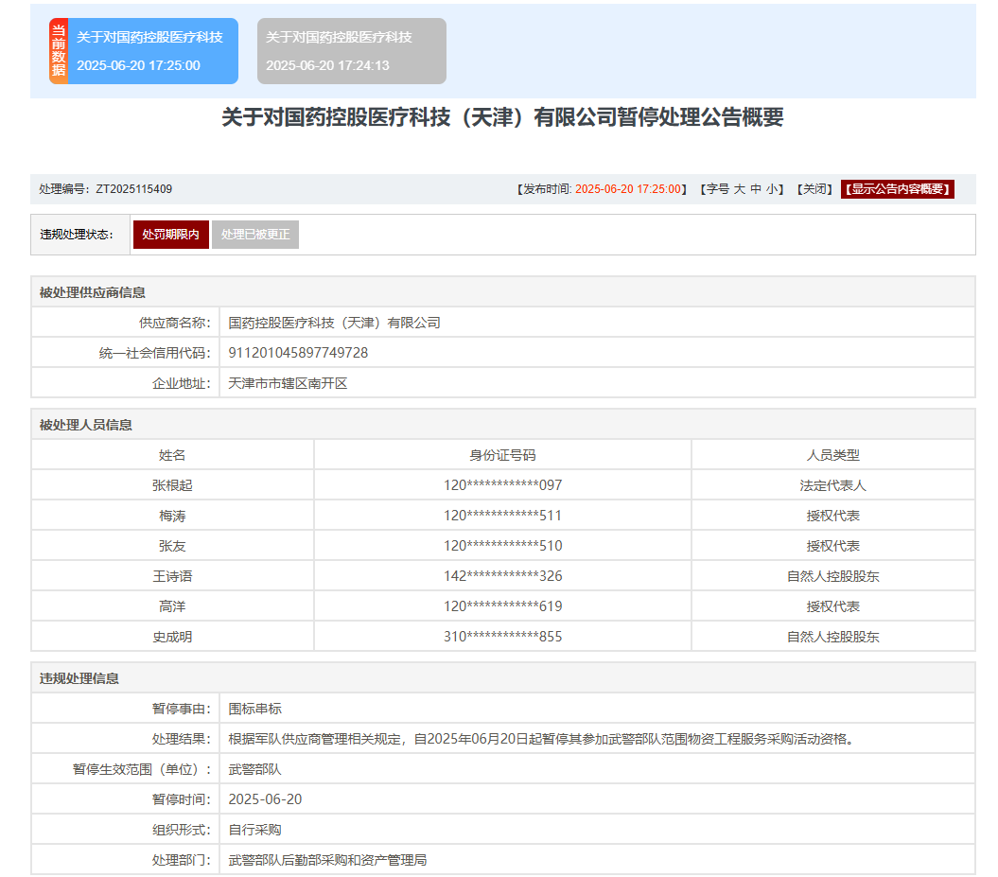Set font size to 中
The width and height of the screenshot is (998, 877).
(756, 189)
